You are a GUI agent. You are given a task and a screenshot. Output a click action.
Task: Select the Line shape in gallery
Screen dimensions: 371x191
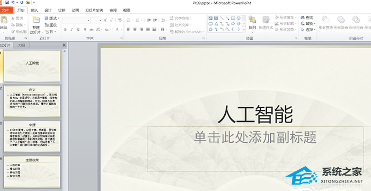tap(222, 18)
